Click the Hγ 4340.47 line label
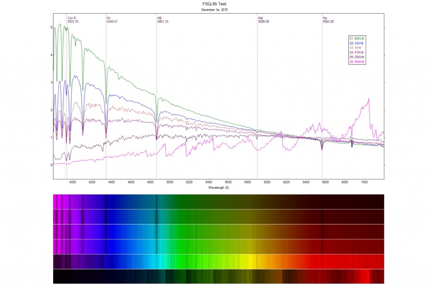429x285 pixels. coord(112,20)
